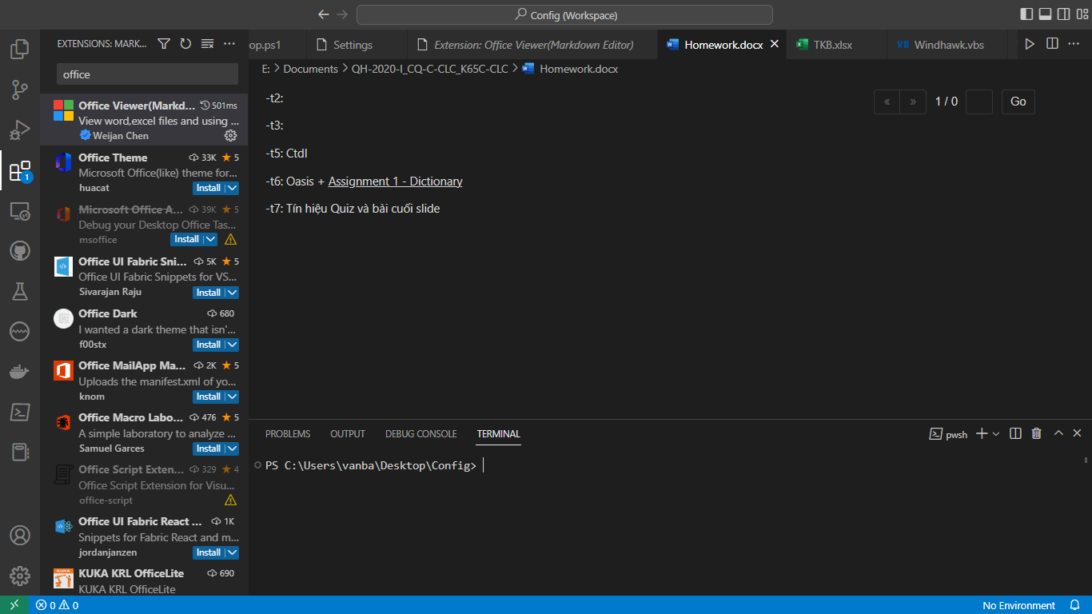Image resolution: width=1092 pixels, height=614 pixels.
Task: Open the GitHub sidebar view
Action: coord(19,250)
